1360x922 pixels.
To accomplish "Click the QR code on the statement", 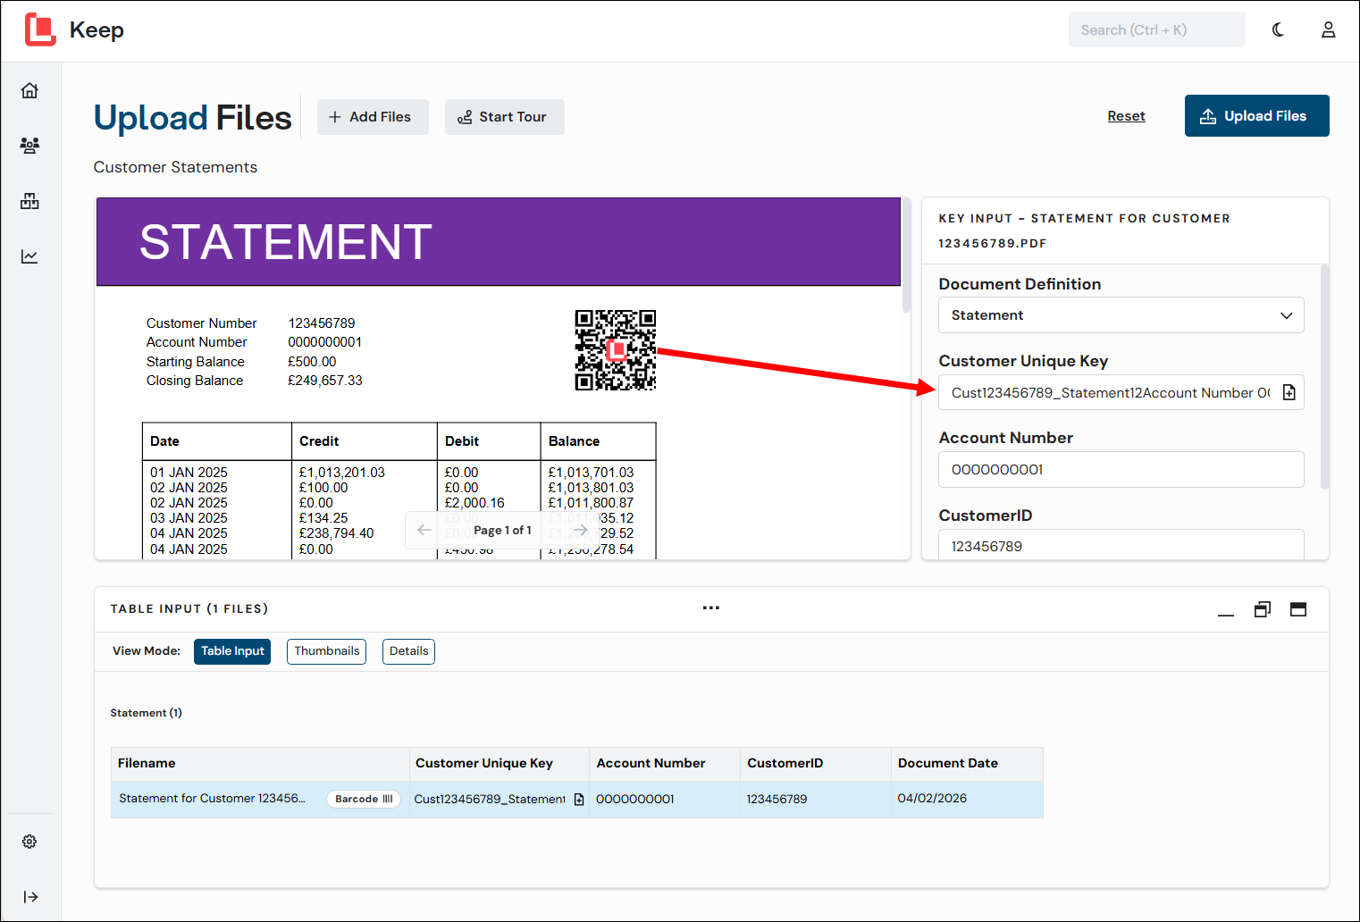I will tap(616, 350).
